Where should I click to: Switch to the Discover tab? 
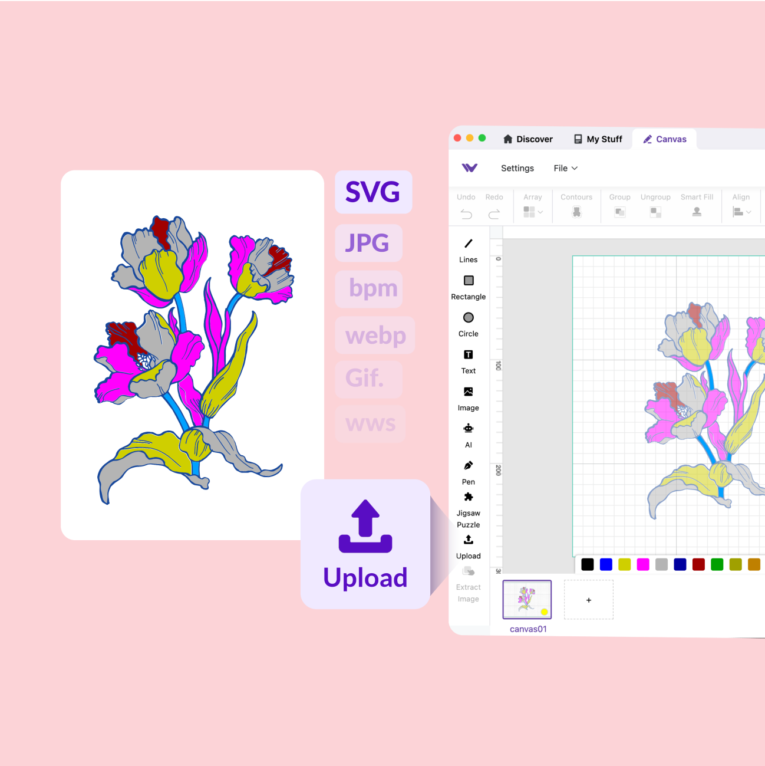[528, 139]
